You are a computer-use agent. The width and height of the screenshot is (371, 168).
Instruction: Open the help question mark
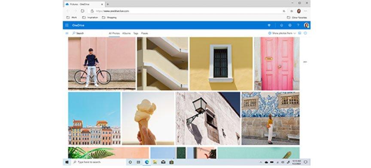(298, 25)
